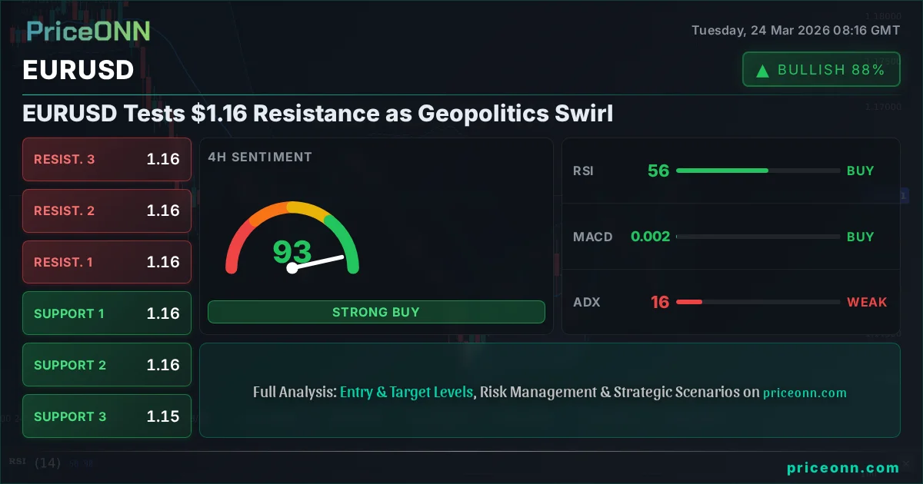Select the RESIST. 2 level row
Image resolution: width=923 pixels, height=484 pixels.
107,211
